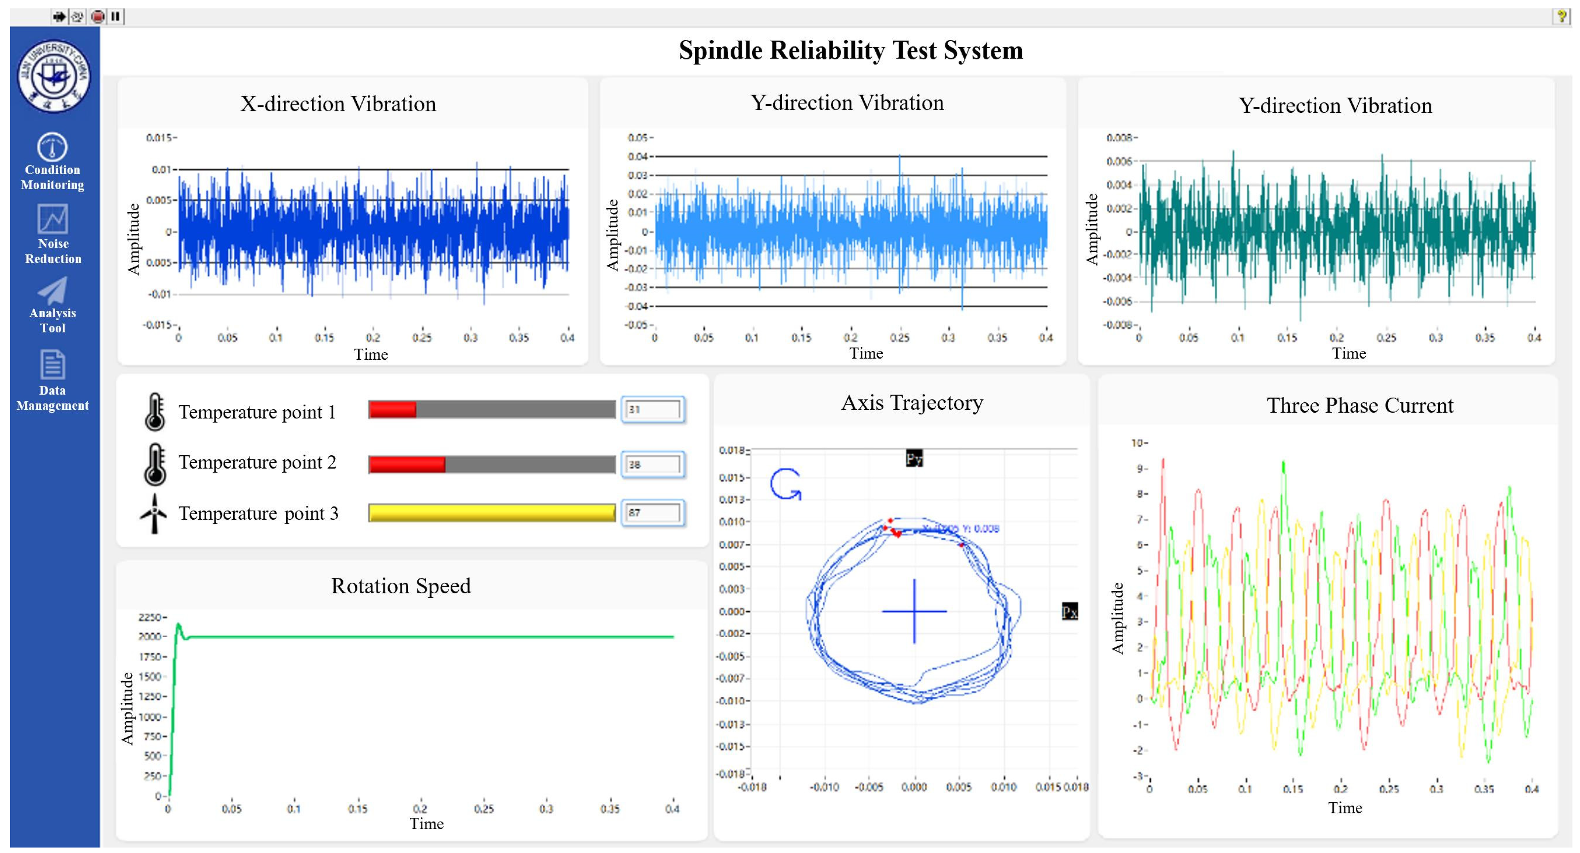
Task: Click the Temperature point 3 fan icon
Action: coord(154,514)
